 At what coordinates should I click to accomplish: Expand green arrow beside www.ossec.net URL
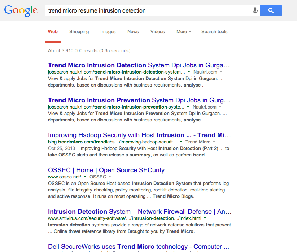[x=85, y=177]
